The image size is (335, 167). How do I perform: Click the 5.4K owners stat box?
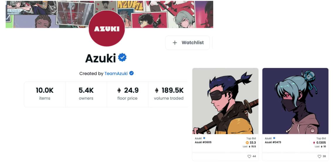[86, 94]
